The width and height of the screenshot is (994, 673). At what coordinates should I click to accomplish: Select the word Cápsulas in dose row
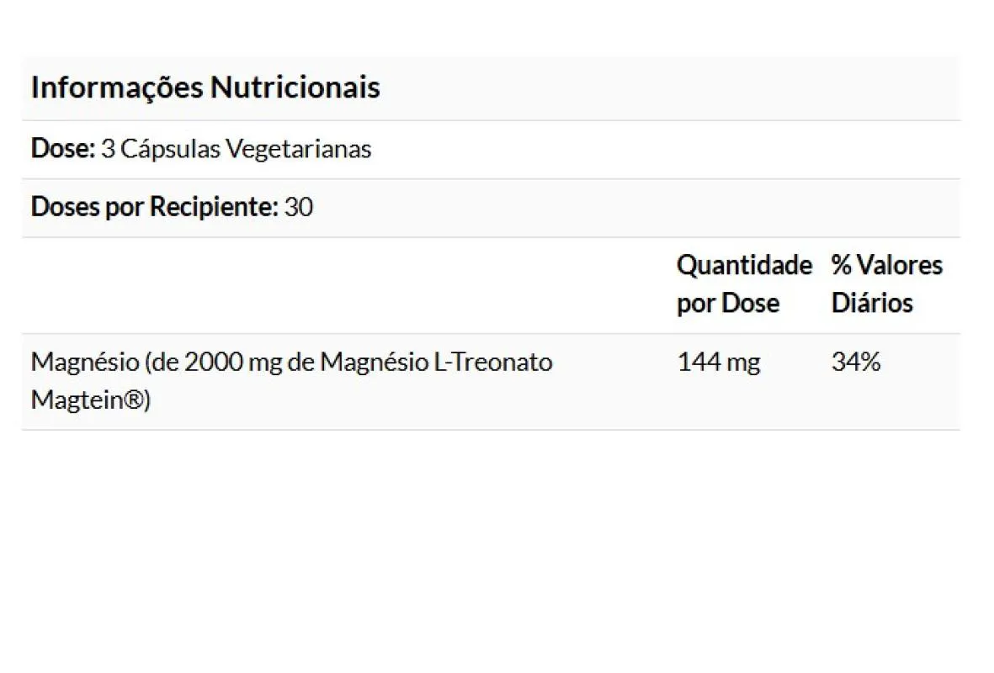(x=170, y=150)
